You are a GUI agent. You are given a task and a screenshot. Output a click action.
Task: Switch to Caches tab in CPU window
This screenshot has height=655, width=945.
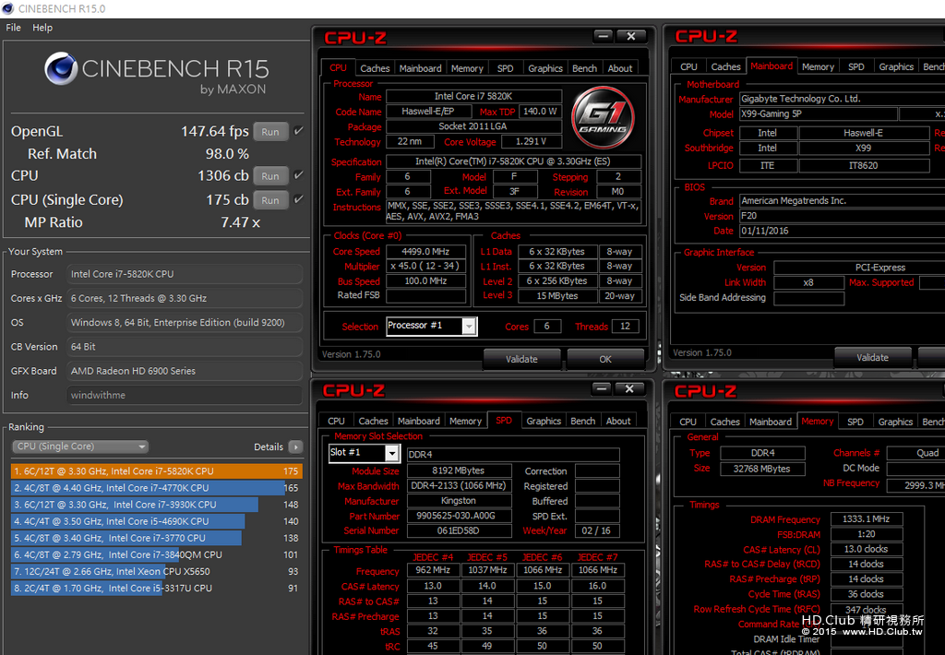375,68
